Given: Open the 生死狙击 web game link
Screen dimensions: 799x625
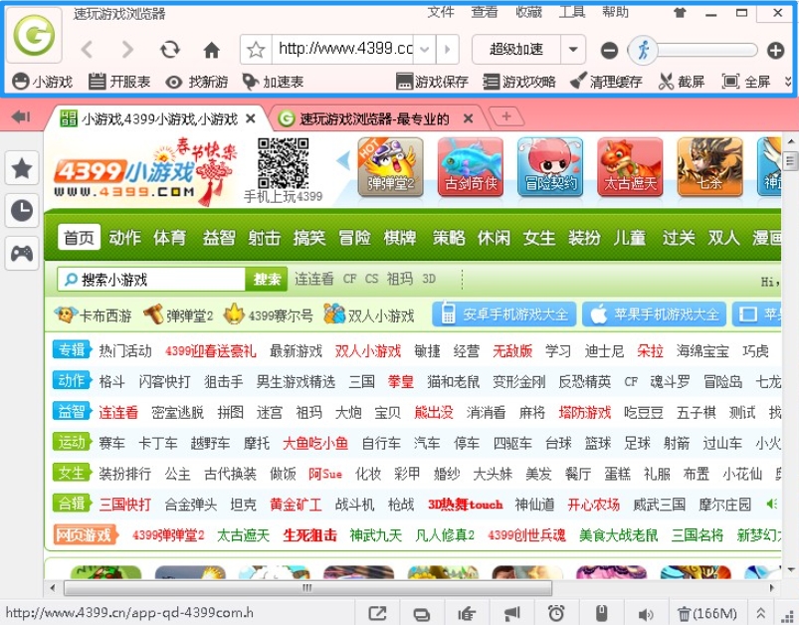Looking at the screenshot, I should pyautogui.click(x=309, y=534).
